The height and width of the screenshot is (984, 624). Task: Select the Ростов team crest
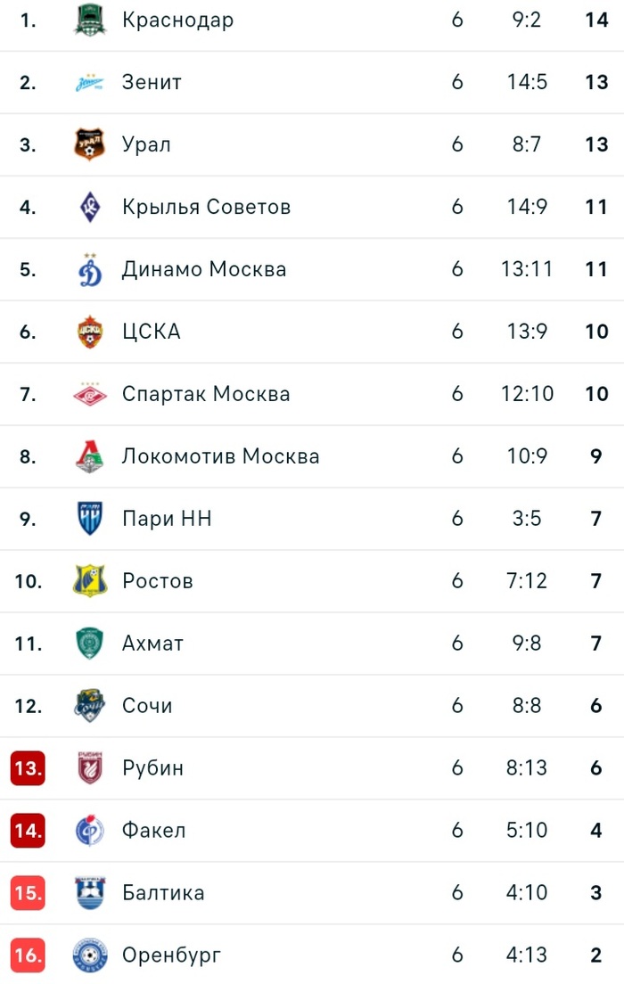tap(89, 581)
